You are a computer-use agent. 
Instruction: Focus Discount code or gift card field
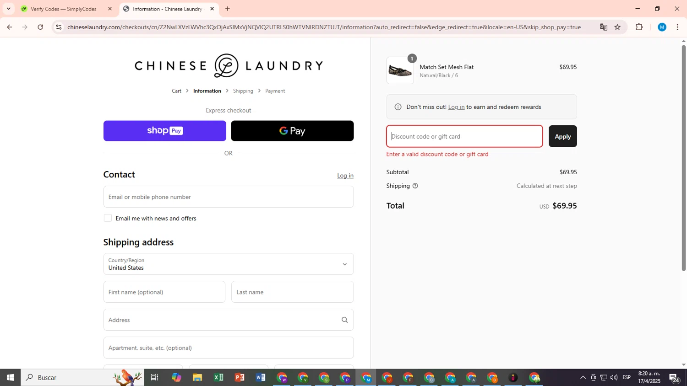click(x=464, y=136)
